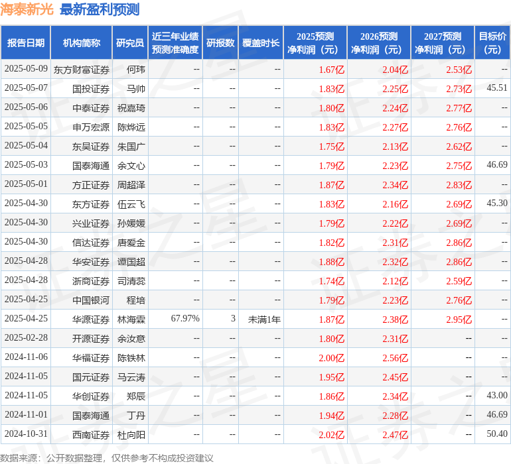Click the 研究员 column header

pyautogui.click(x=130, y=42)
